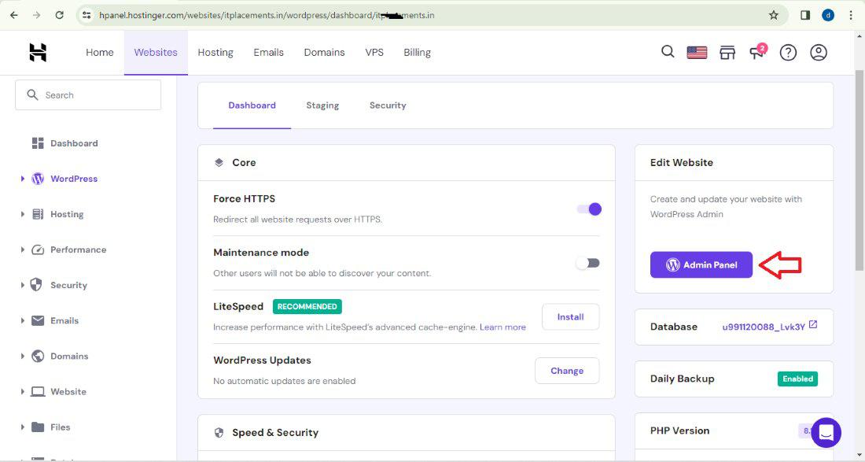This screenshot has height=462, width=865.
Task: Expand the Security sidebar section arrow
Action: 23,285
